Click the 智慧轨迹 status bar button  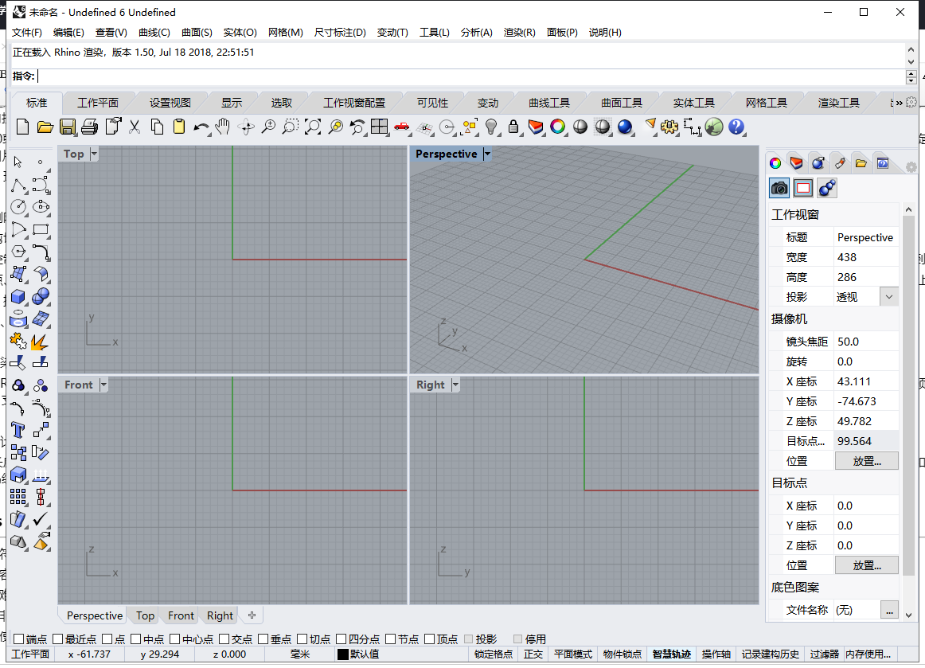click(671, 654)
